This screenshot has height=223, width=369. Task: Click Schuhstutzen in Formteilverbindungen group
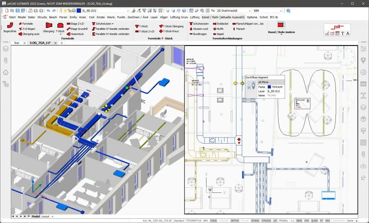point(199,24)
